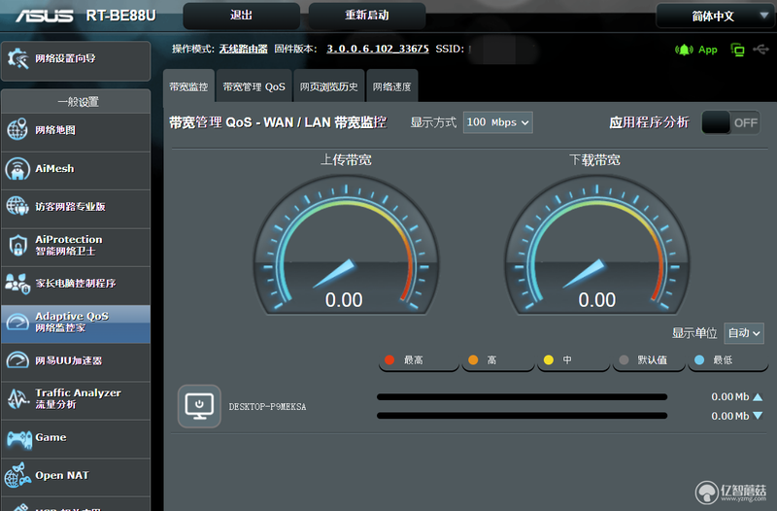Open the AiMesh sidebar icon

coord(17,168)
